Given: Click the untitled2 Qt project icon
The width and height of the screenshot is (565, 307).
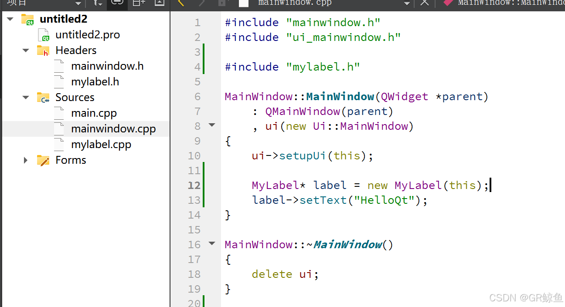Looking at the screenshot, I should pyautogui.click(x=28, y=19).
